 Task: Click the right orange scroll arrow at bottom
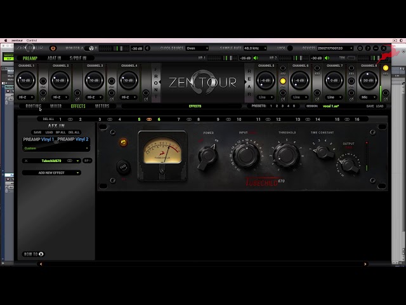pos(365,264)
